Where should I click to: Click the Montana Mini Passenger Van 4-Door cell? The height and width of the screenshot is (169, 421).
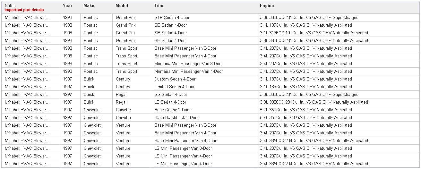coord(188,72)
